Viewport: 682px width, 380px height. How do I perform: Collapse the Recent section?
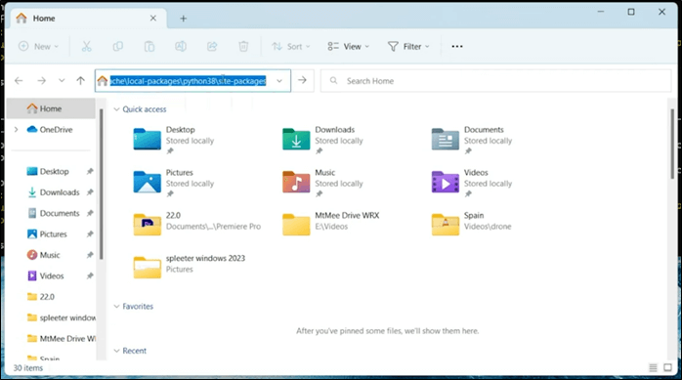tap(116, 351)
